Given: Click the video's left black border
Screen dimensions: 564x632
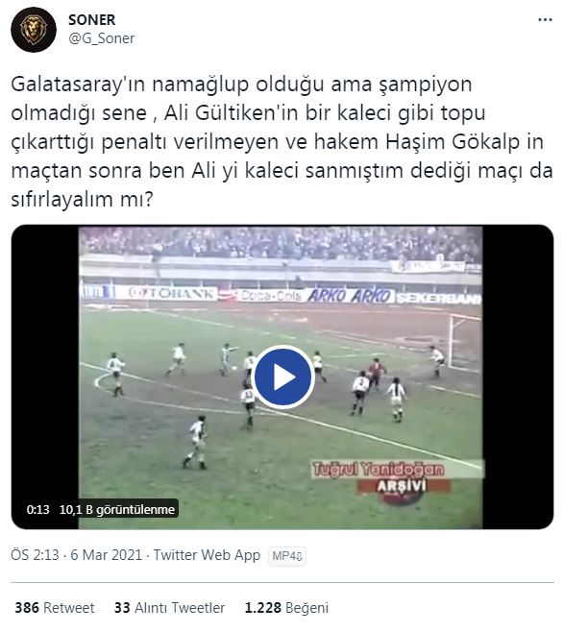Looking at the screenshot, I should coord(45,377).
